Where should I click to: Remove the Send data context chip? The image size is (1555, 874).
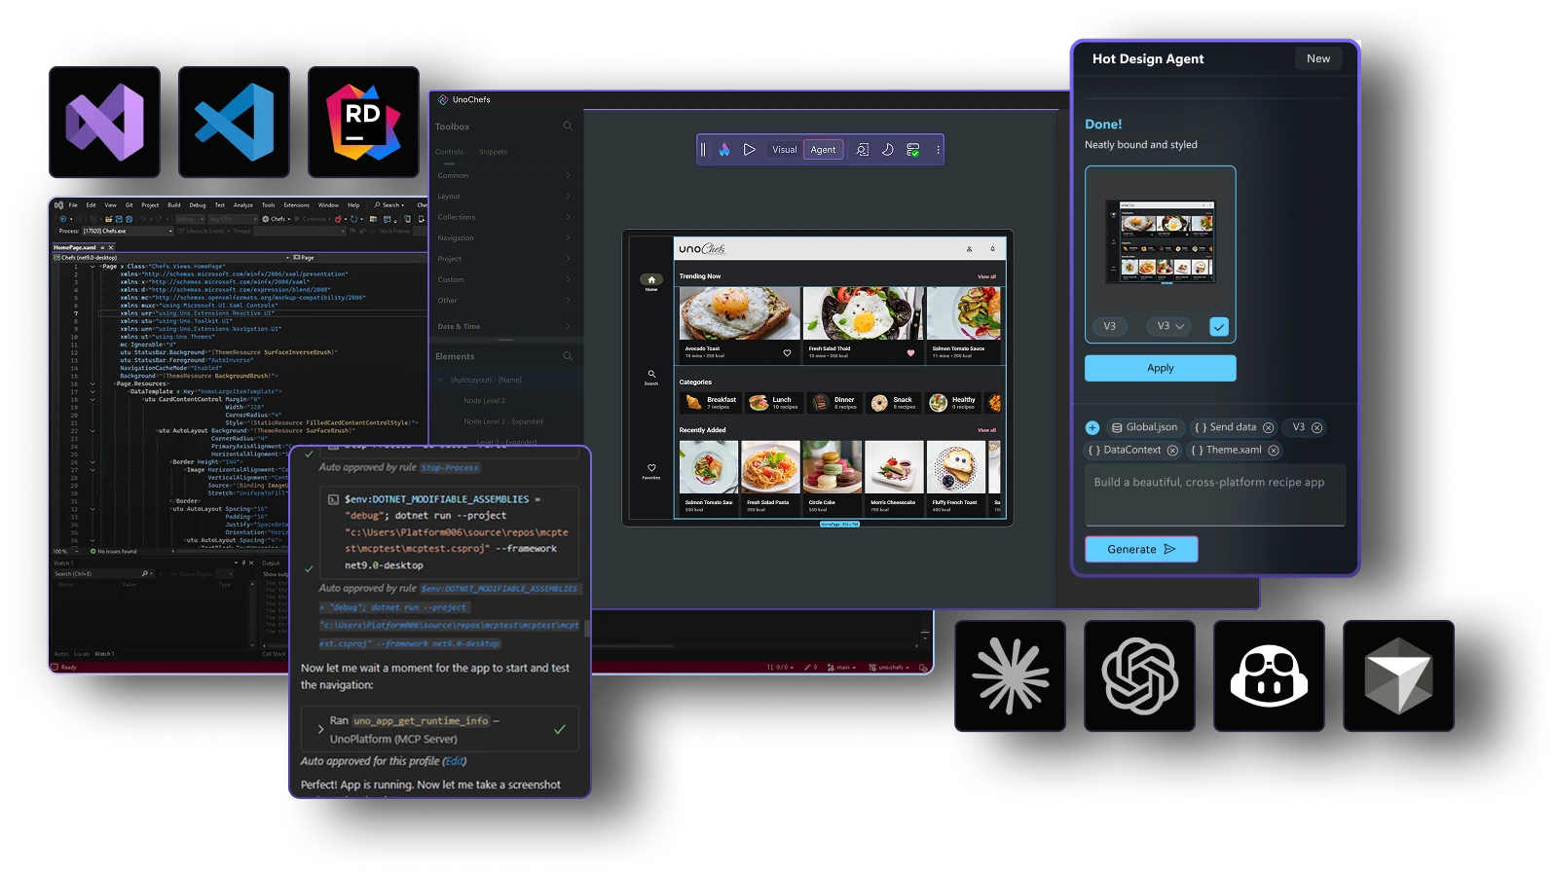click(1268, 427)
